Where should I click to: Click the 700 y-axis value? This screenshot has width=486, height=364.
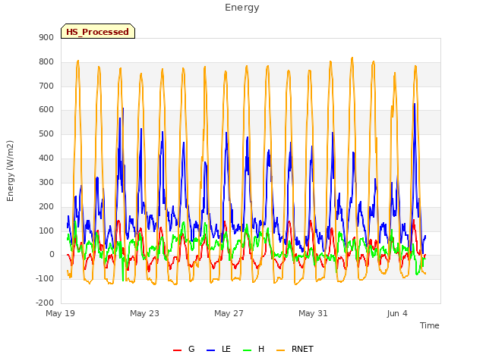46,86
